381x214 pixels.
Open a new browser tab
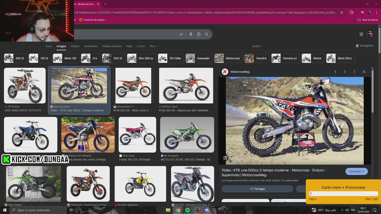click(x=105, y=4)
